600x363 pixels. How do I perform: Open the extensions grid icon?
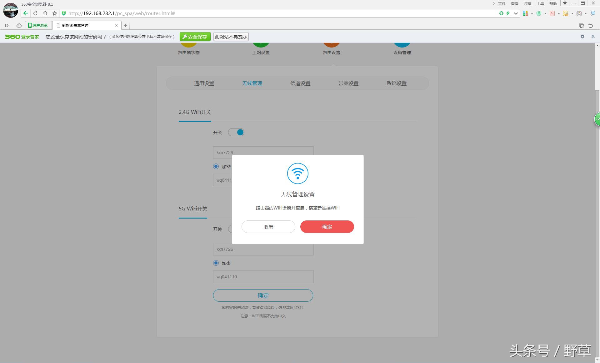pos(525,13)
